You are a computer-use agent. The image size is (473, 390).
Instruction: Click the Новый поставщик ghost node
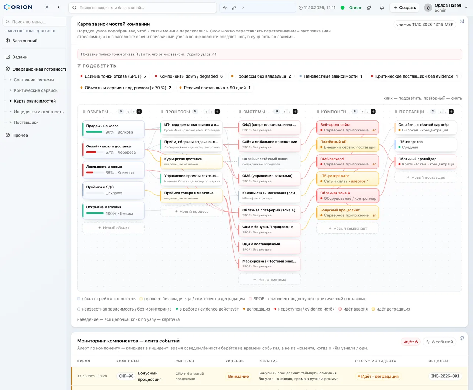[426, 177]
